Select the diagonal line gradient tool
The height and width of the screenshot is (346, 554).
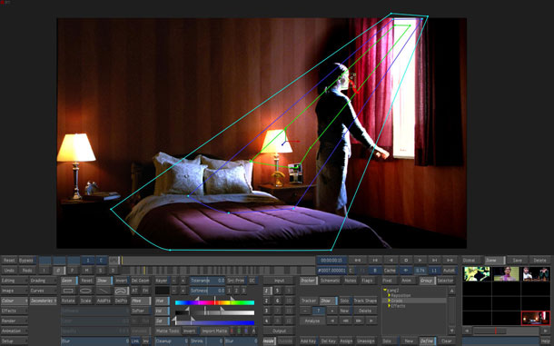(104, 291)
